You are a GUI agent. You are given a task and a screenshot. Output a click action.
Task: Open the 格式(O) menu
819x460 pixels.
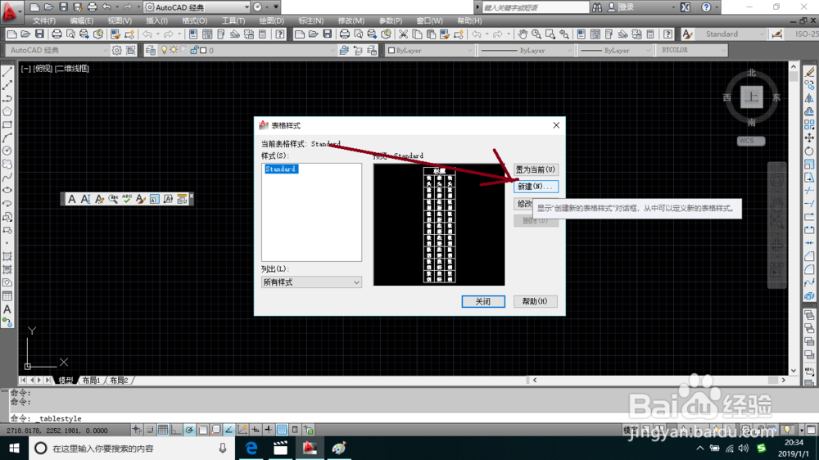click(194, 21)
